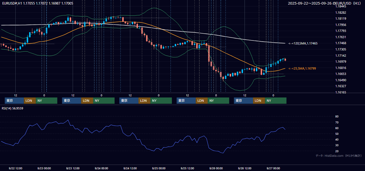
Task: Click the 9/25 00:00 time axis label
Action: pos(159,168)
